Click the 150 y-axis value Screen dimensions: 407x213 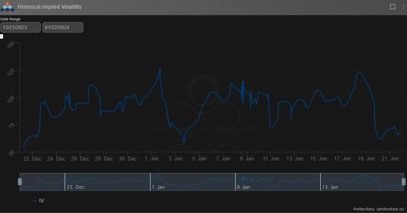click(x=11, y=45)
